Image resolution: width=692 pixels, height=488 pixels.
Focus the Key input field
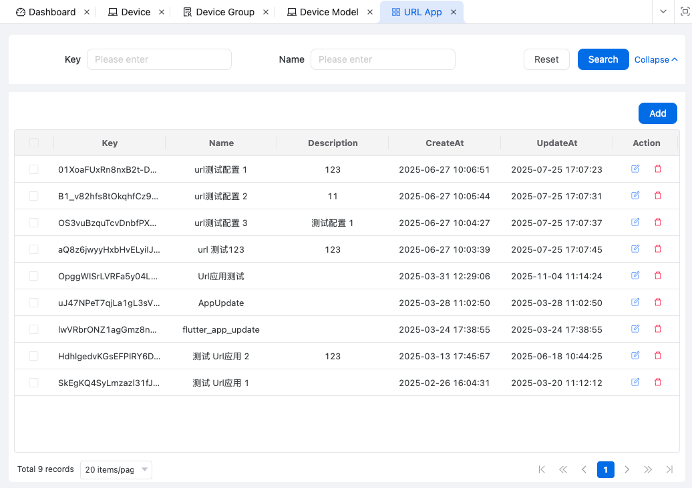(x=159, y=59)
